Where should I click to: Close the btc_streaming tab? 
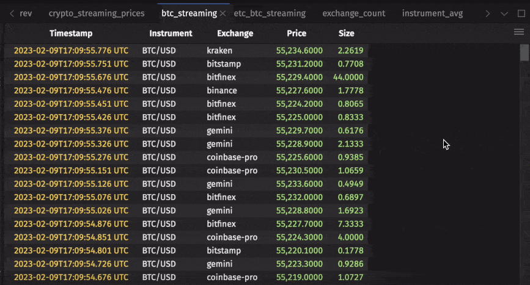[x=223, y=13]
